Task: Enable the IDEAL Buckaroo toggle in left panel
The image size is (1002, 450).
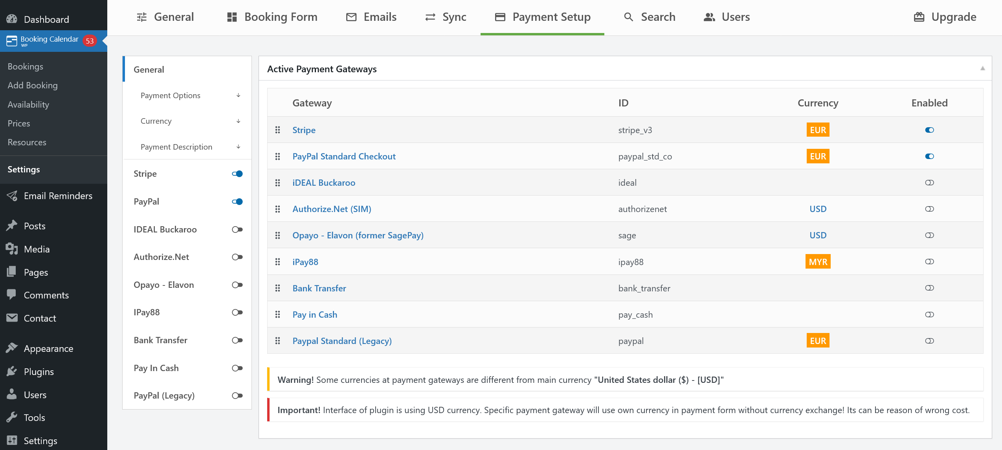Action: (237, 229)
